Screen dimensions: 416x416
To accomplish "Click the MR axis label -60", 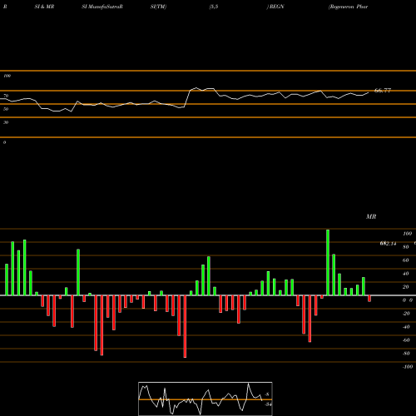I will coord(406,340).
